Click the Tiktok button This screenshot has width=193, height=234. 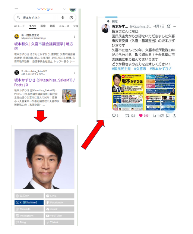coord(59,222)
